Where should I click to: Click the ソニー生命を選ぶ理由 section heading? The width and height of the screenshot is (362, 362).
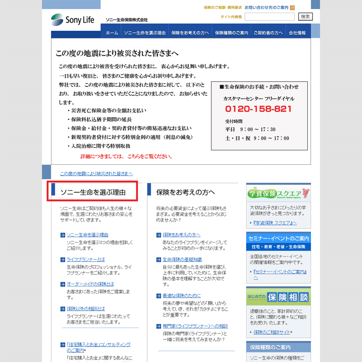93,192
